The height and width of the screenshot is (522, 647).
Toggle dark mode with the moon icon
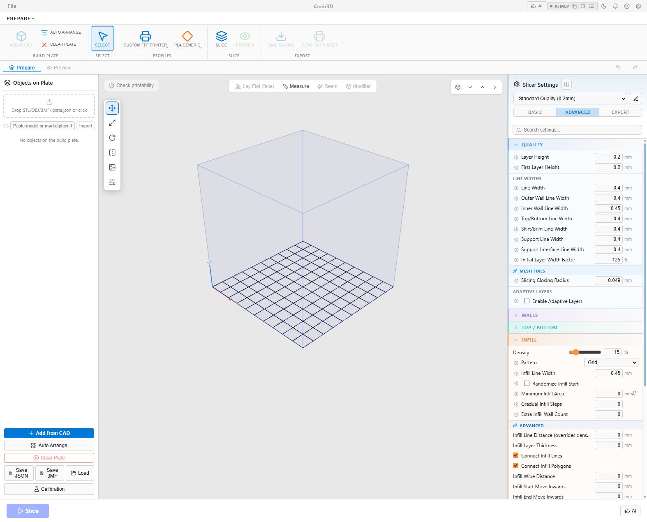tap(604, 6)
